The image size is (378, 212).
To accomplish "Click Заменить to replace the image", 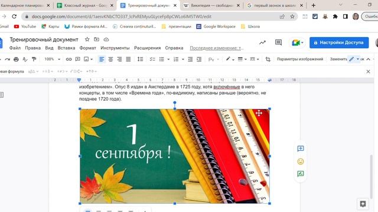I will coord(338,59).
